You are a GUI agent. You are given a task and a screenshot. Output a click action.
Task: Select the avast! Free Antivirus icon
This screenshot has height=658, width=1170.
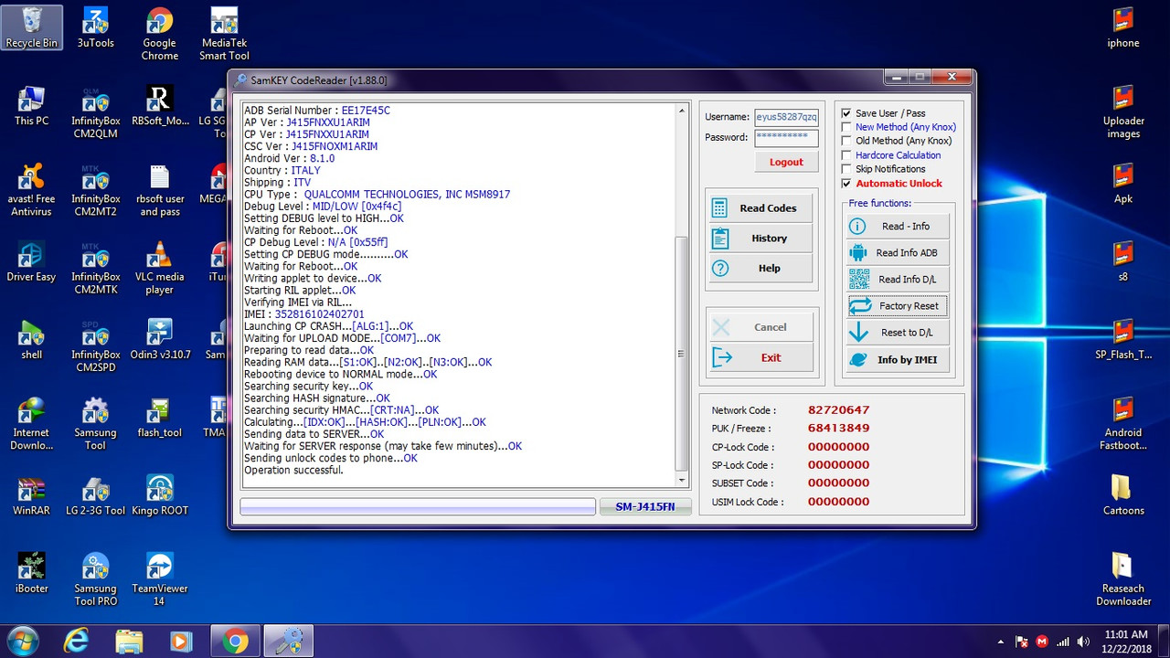point(32,190)
